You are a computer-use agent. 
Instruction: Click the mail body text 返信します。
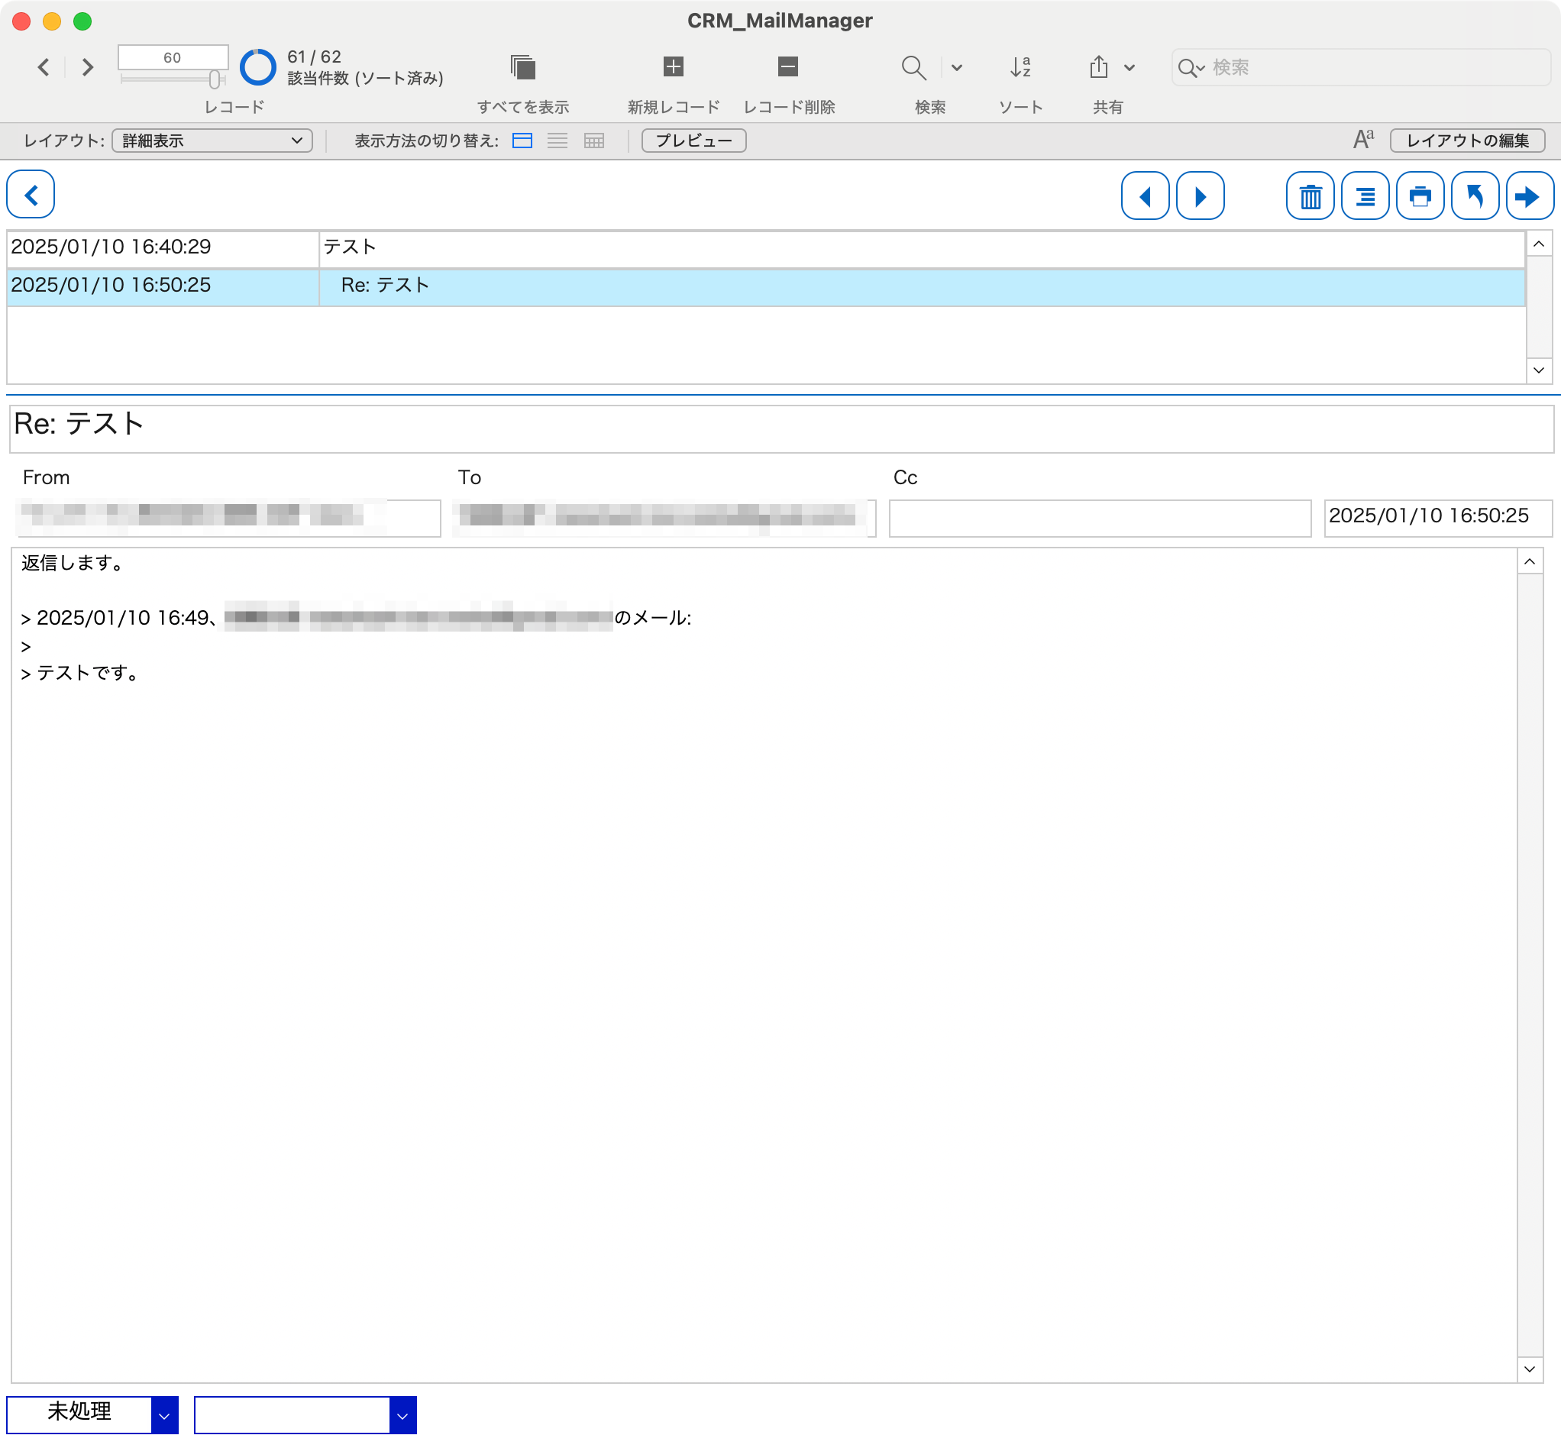click(73, 564)
